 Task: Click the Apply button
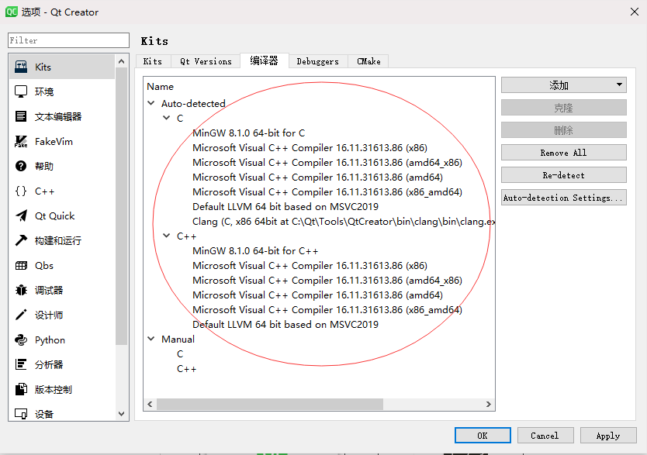(607, 435)
